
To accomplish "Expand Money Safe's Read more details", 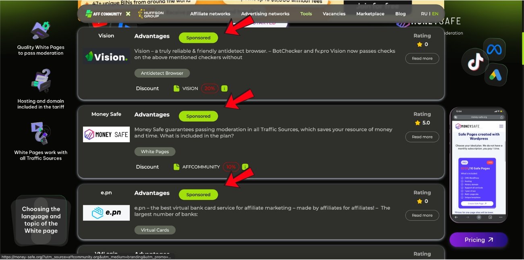I will click(422, 137).
